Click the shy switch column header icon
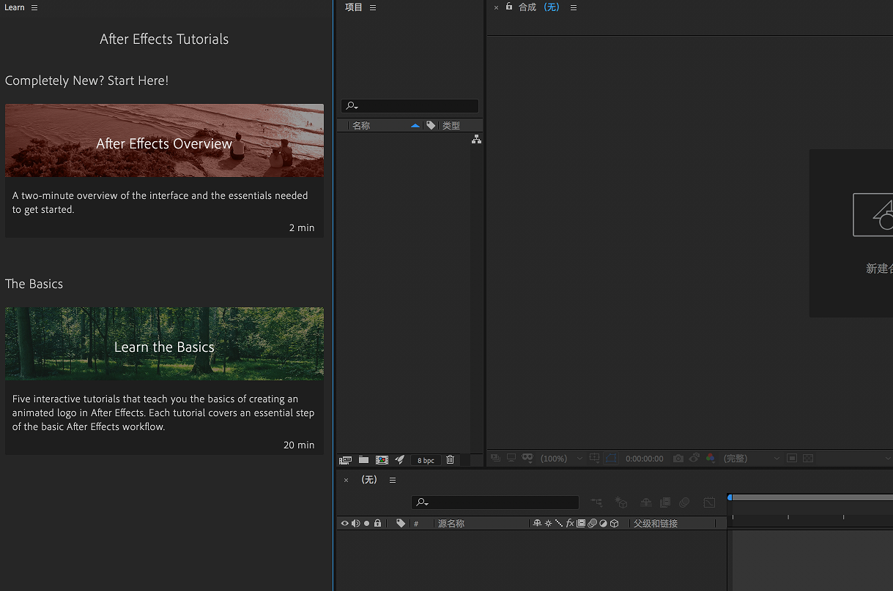The image size is (893, 591). pos(537,524)
